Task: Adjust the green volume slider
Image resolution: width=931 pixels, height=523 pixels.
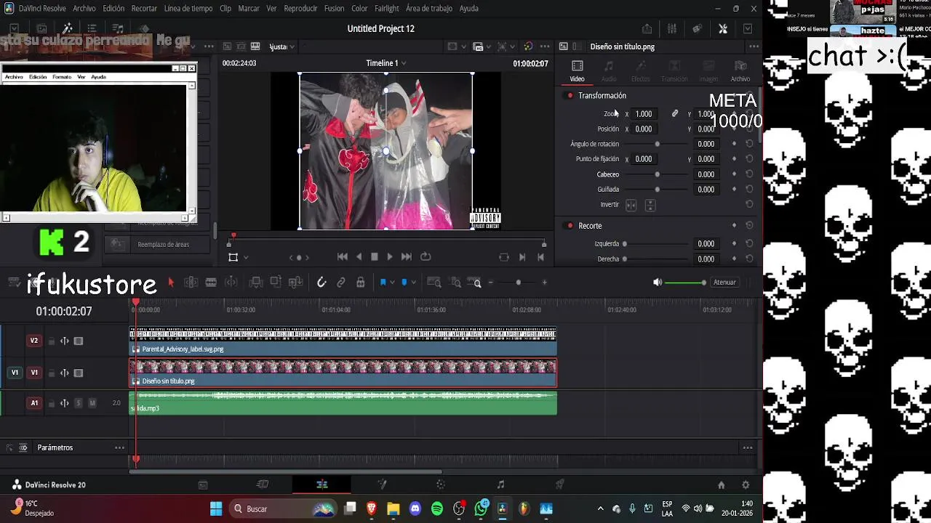Action: click(x=684, y=283)
